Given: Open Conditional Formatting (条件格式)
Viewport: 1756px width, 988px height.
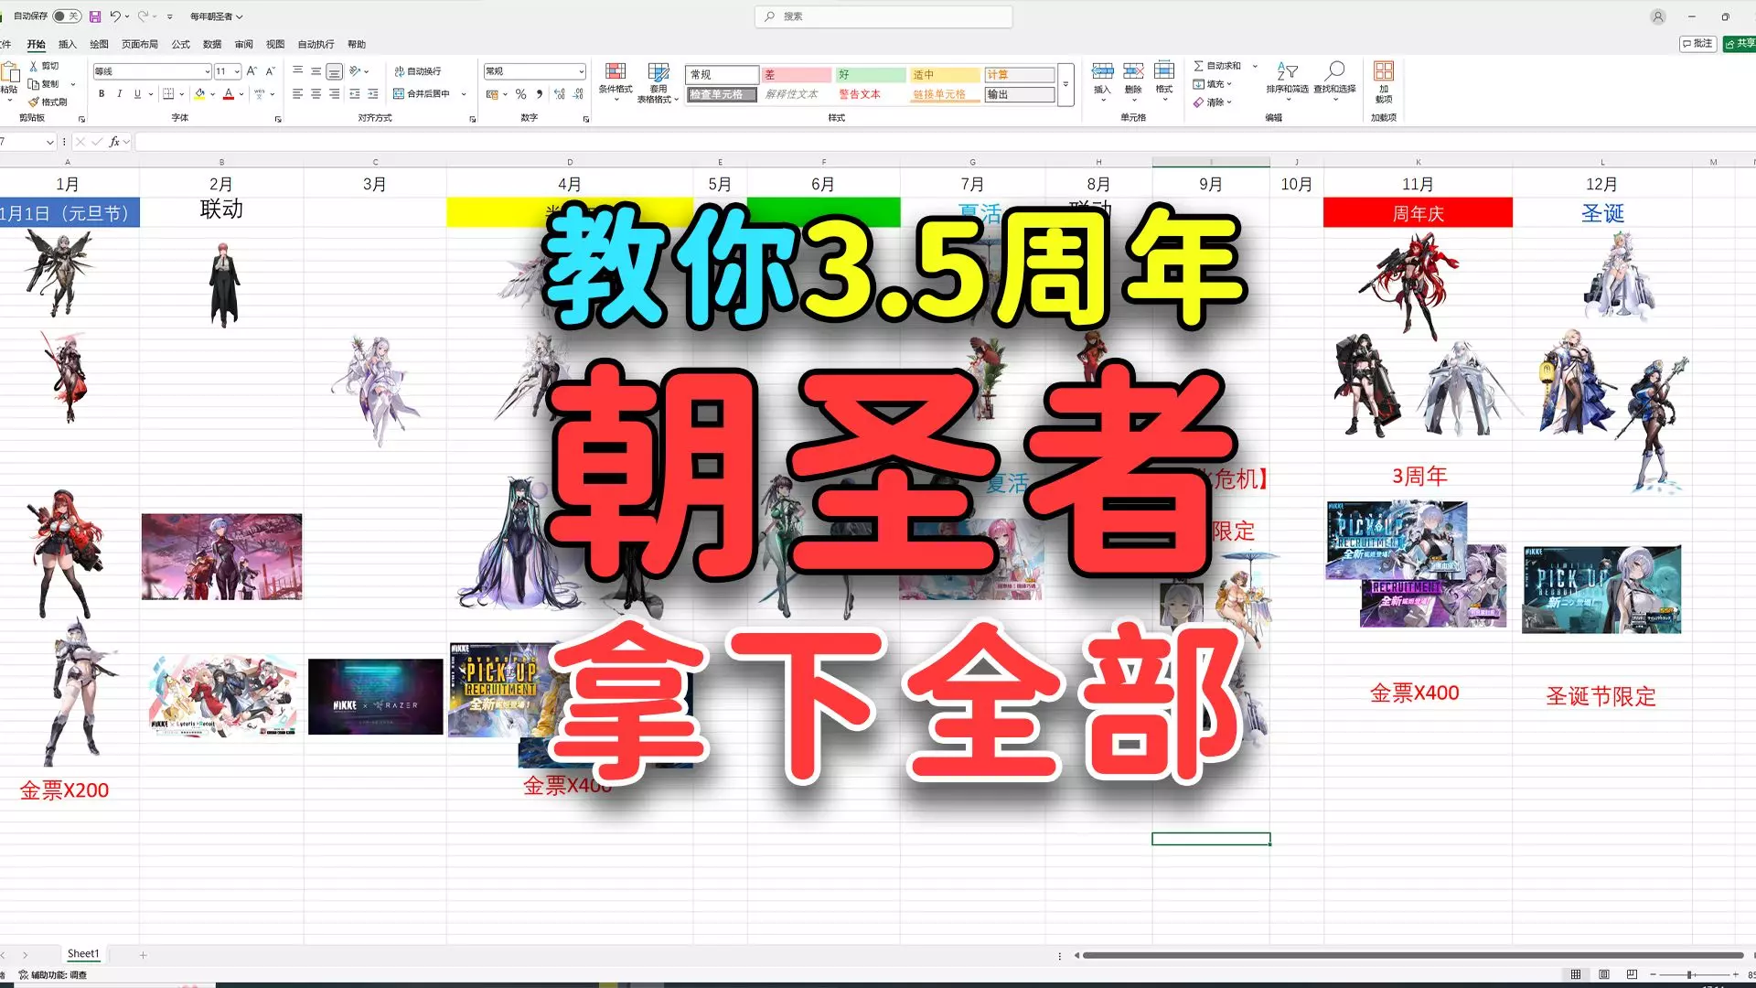Looking at the screenshot, I should [x=616, y=79].
